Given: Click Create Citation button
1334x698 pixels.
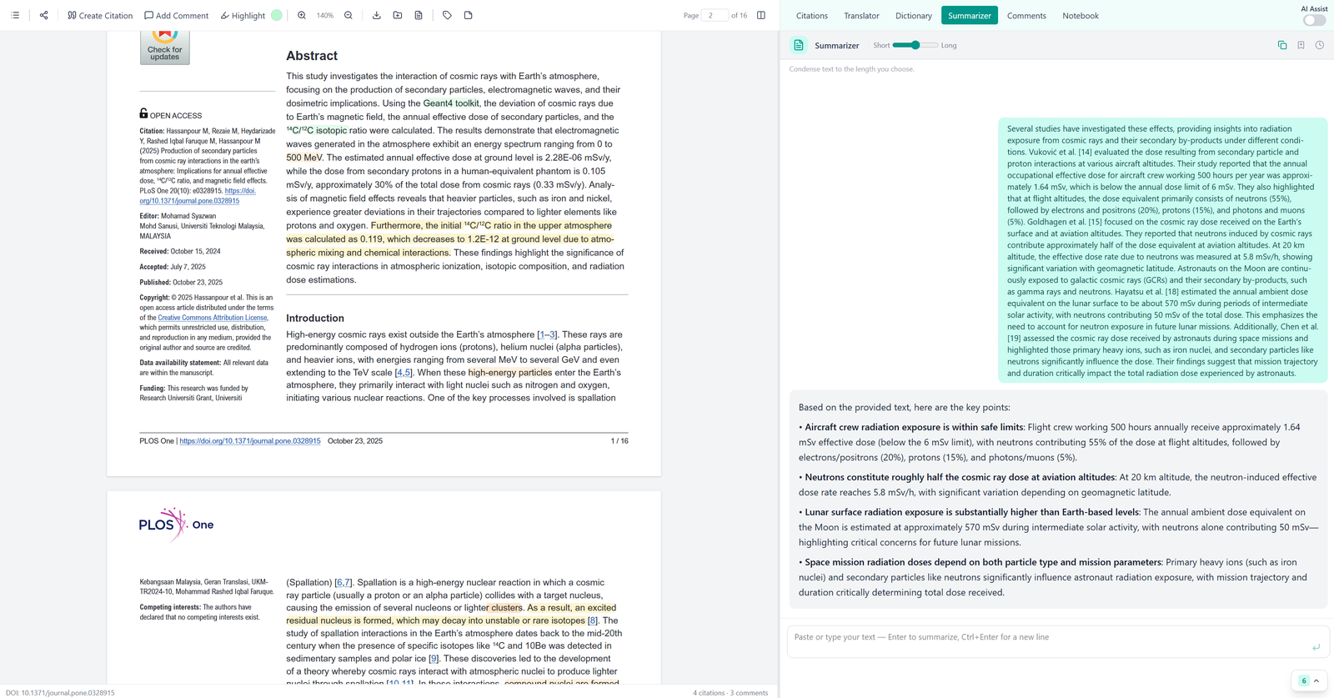Looking at the screenshot, I should (100, 15).
